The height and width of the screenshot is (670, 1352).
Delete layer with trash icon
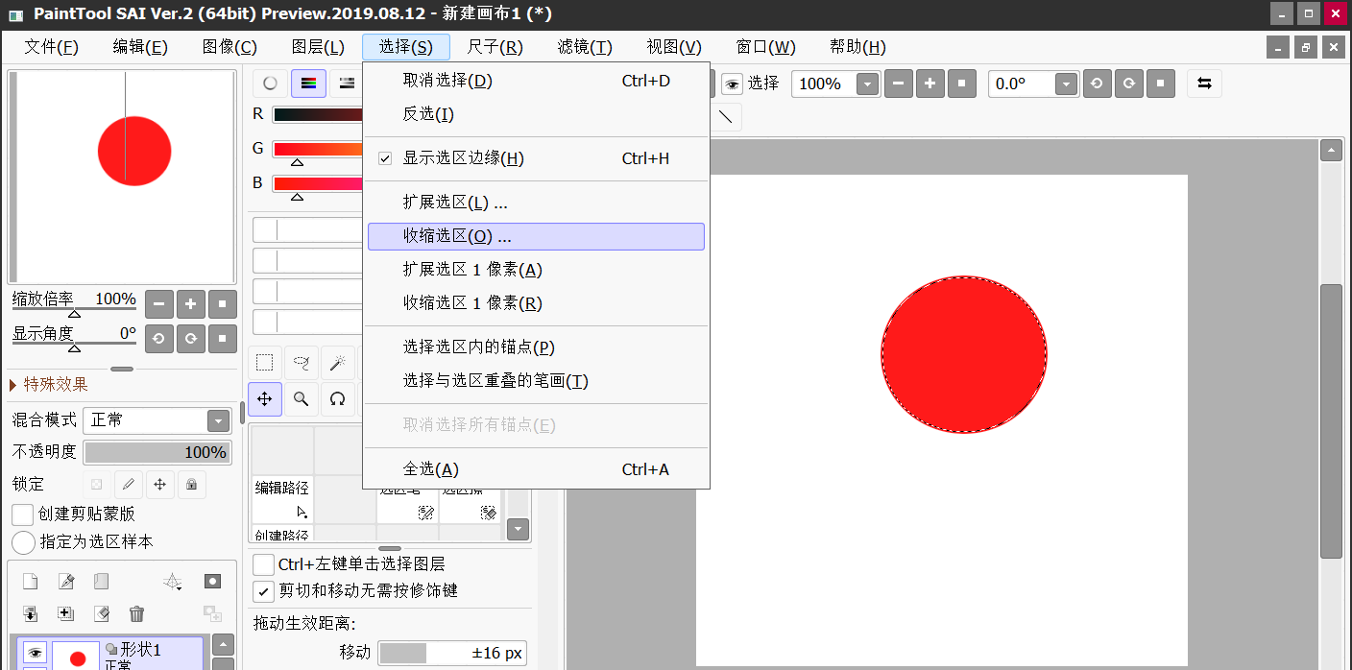point(137,613)
